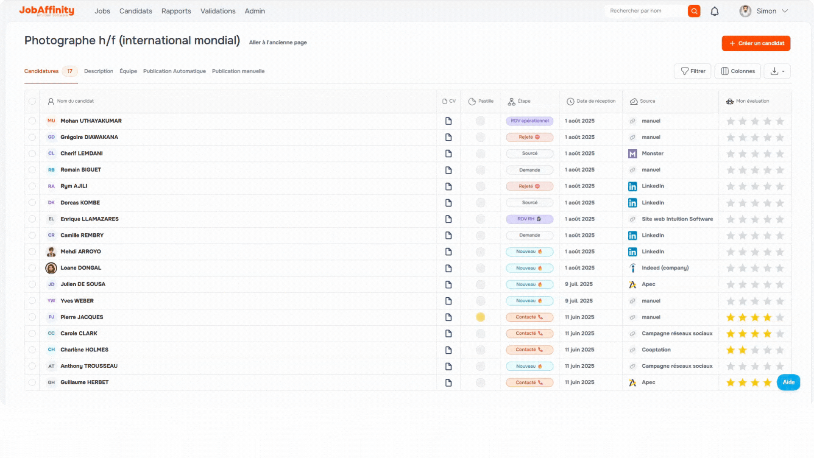
Task: Open Loane DONGAL's CV document icon
Action: click(448, 268)
